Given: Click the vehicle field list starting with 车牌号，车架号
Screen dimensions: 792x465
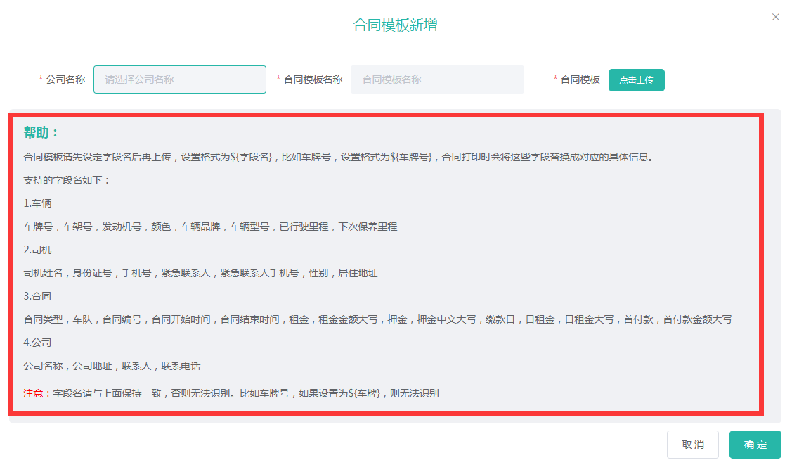Looking at the screenshot, I should 210,227.
